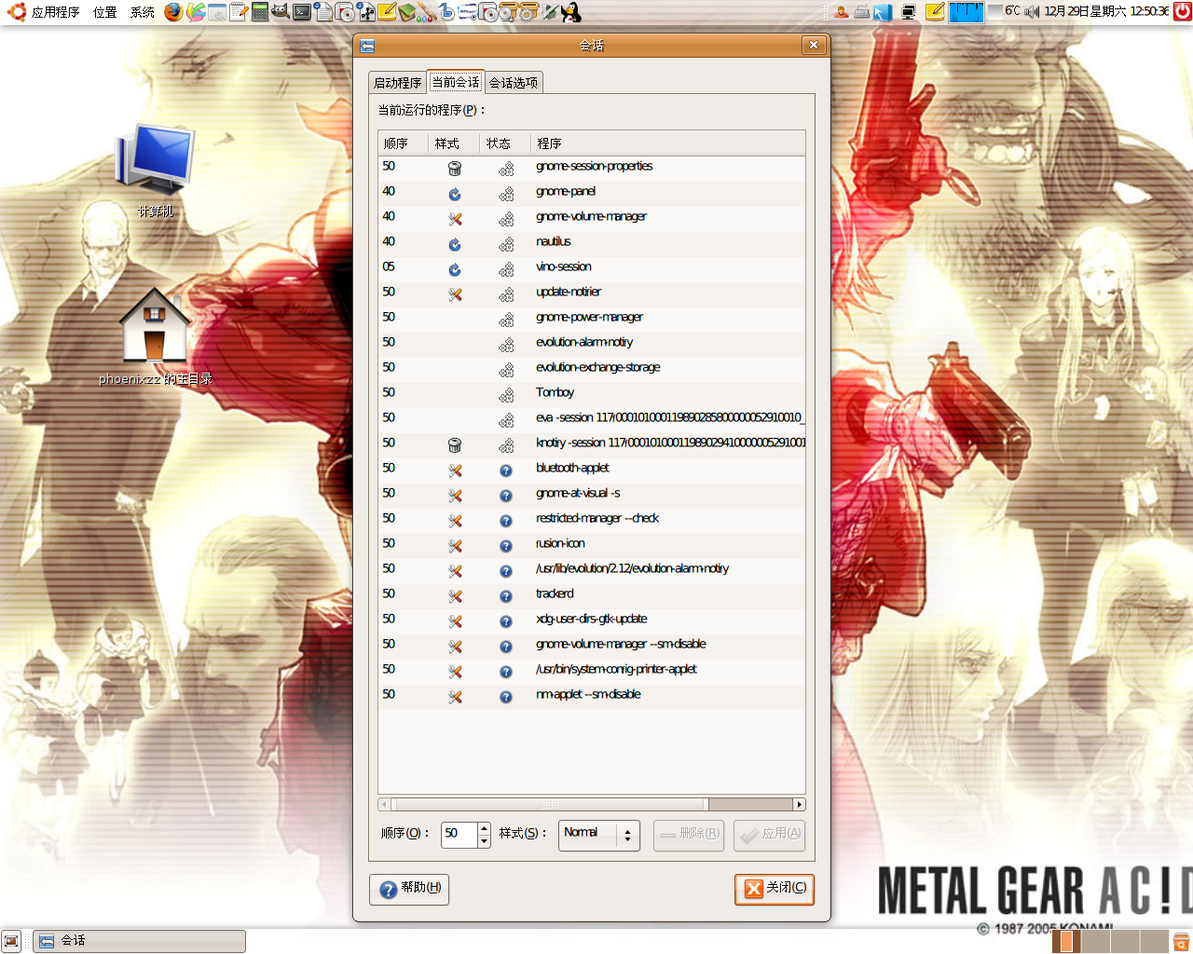The height and width of the screenshot is (954, 1193).
Task: Sort list by 顺序 column header
Action: [403, 143]
